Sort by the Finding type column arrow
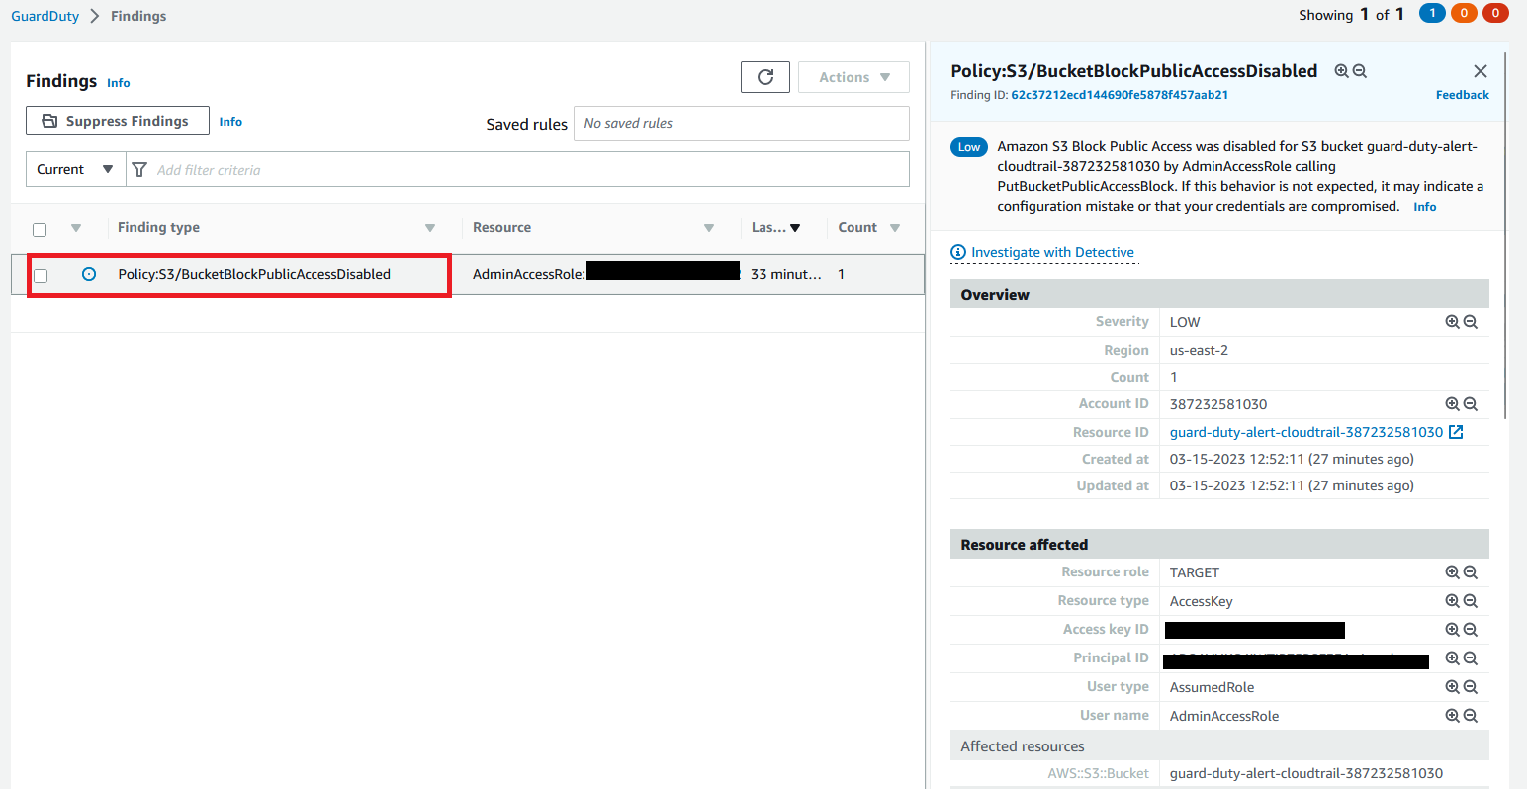Image resolution: width=1527 pixels, height=789 pixels. [430, 228]
